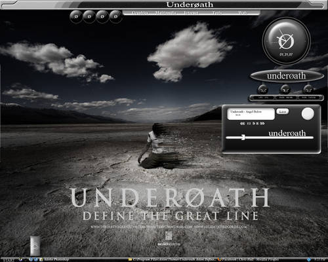Open the Multimedia menu in top bar
The image size is (328, 262).
[165, 12]
